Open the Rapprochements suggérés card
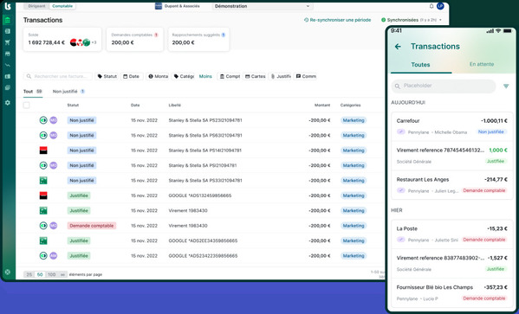Screen dimensions: 519x314 pyautogui.click(x=198, y=39)
